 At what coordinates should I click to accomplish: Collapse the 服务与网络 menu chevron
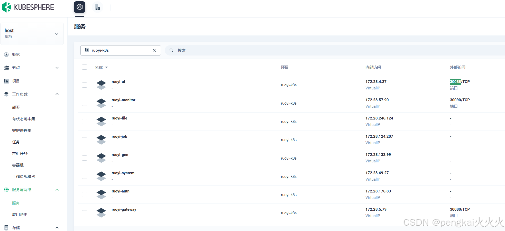click(57, 190)
